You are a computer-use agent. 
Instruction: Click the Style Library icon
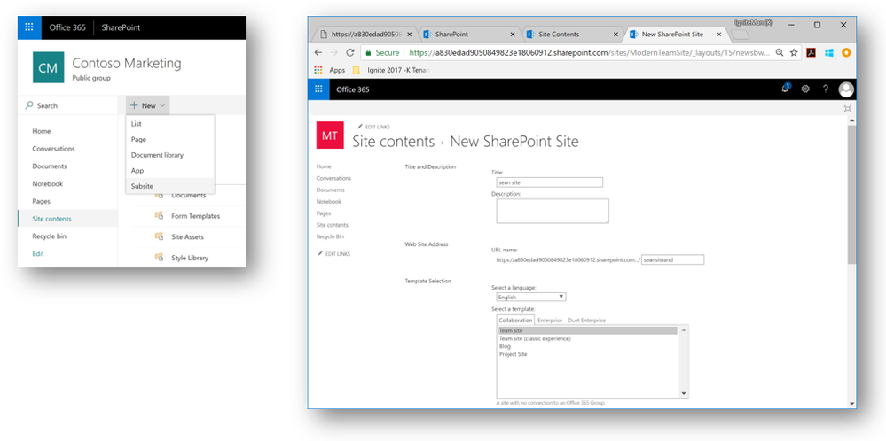[160, 257]
